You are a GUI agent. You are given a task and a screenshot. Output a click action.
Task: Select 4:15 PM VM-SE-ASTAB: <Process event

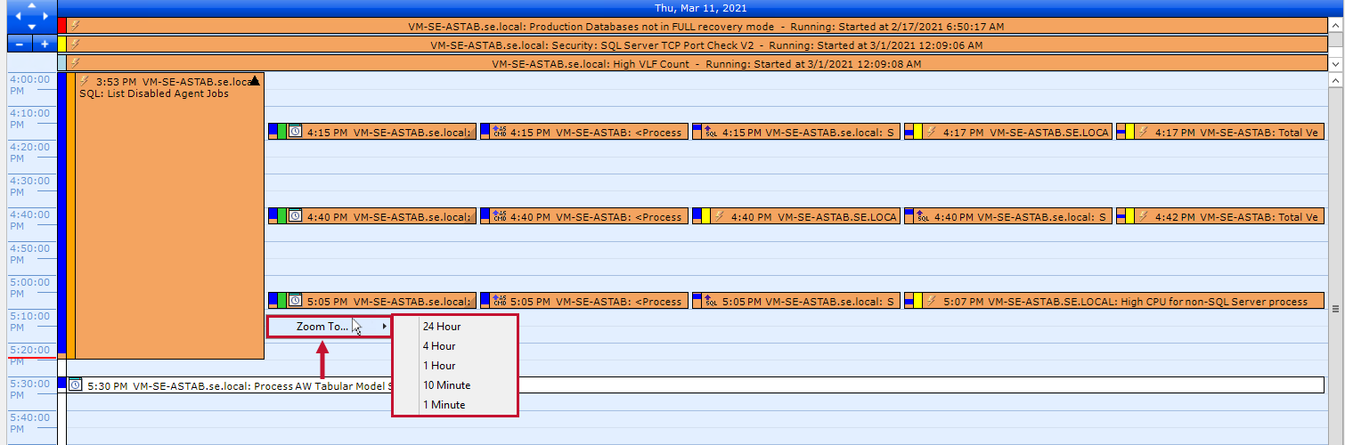pos(584,132)
